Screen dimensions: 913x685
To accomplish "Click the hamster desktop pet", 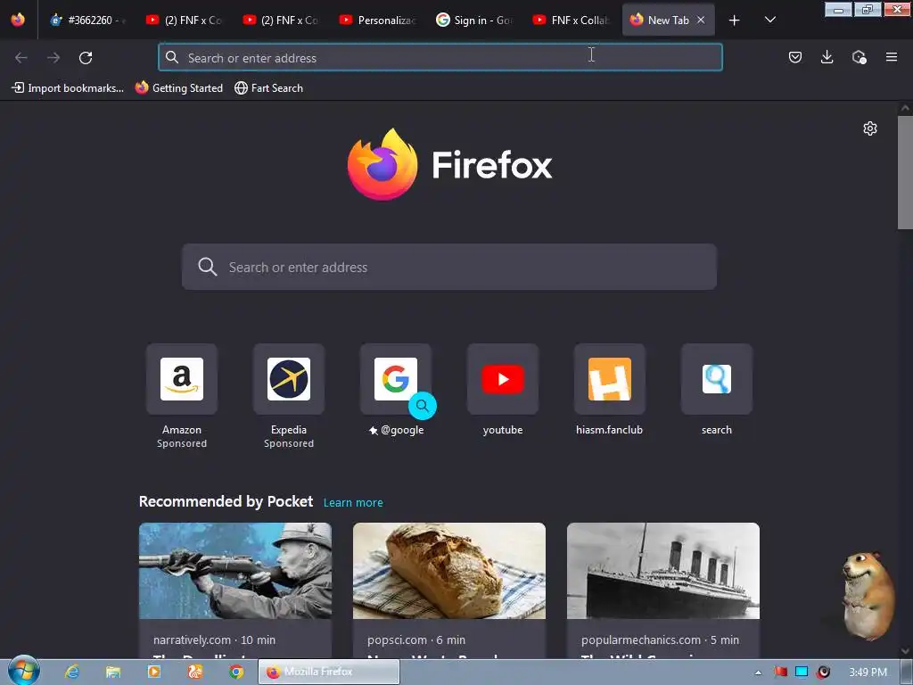I will click(867, 595).
